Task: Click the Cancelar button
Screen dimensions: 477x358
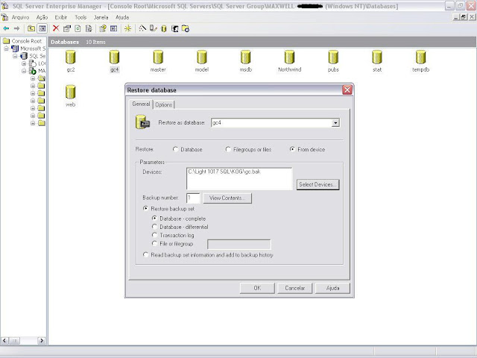Action: 295,288
